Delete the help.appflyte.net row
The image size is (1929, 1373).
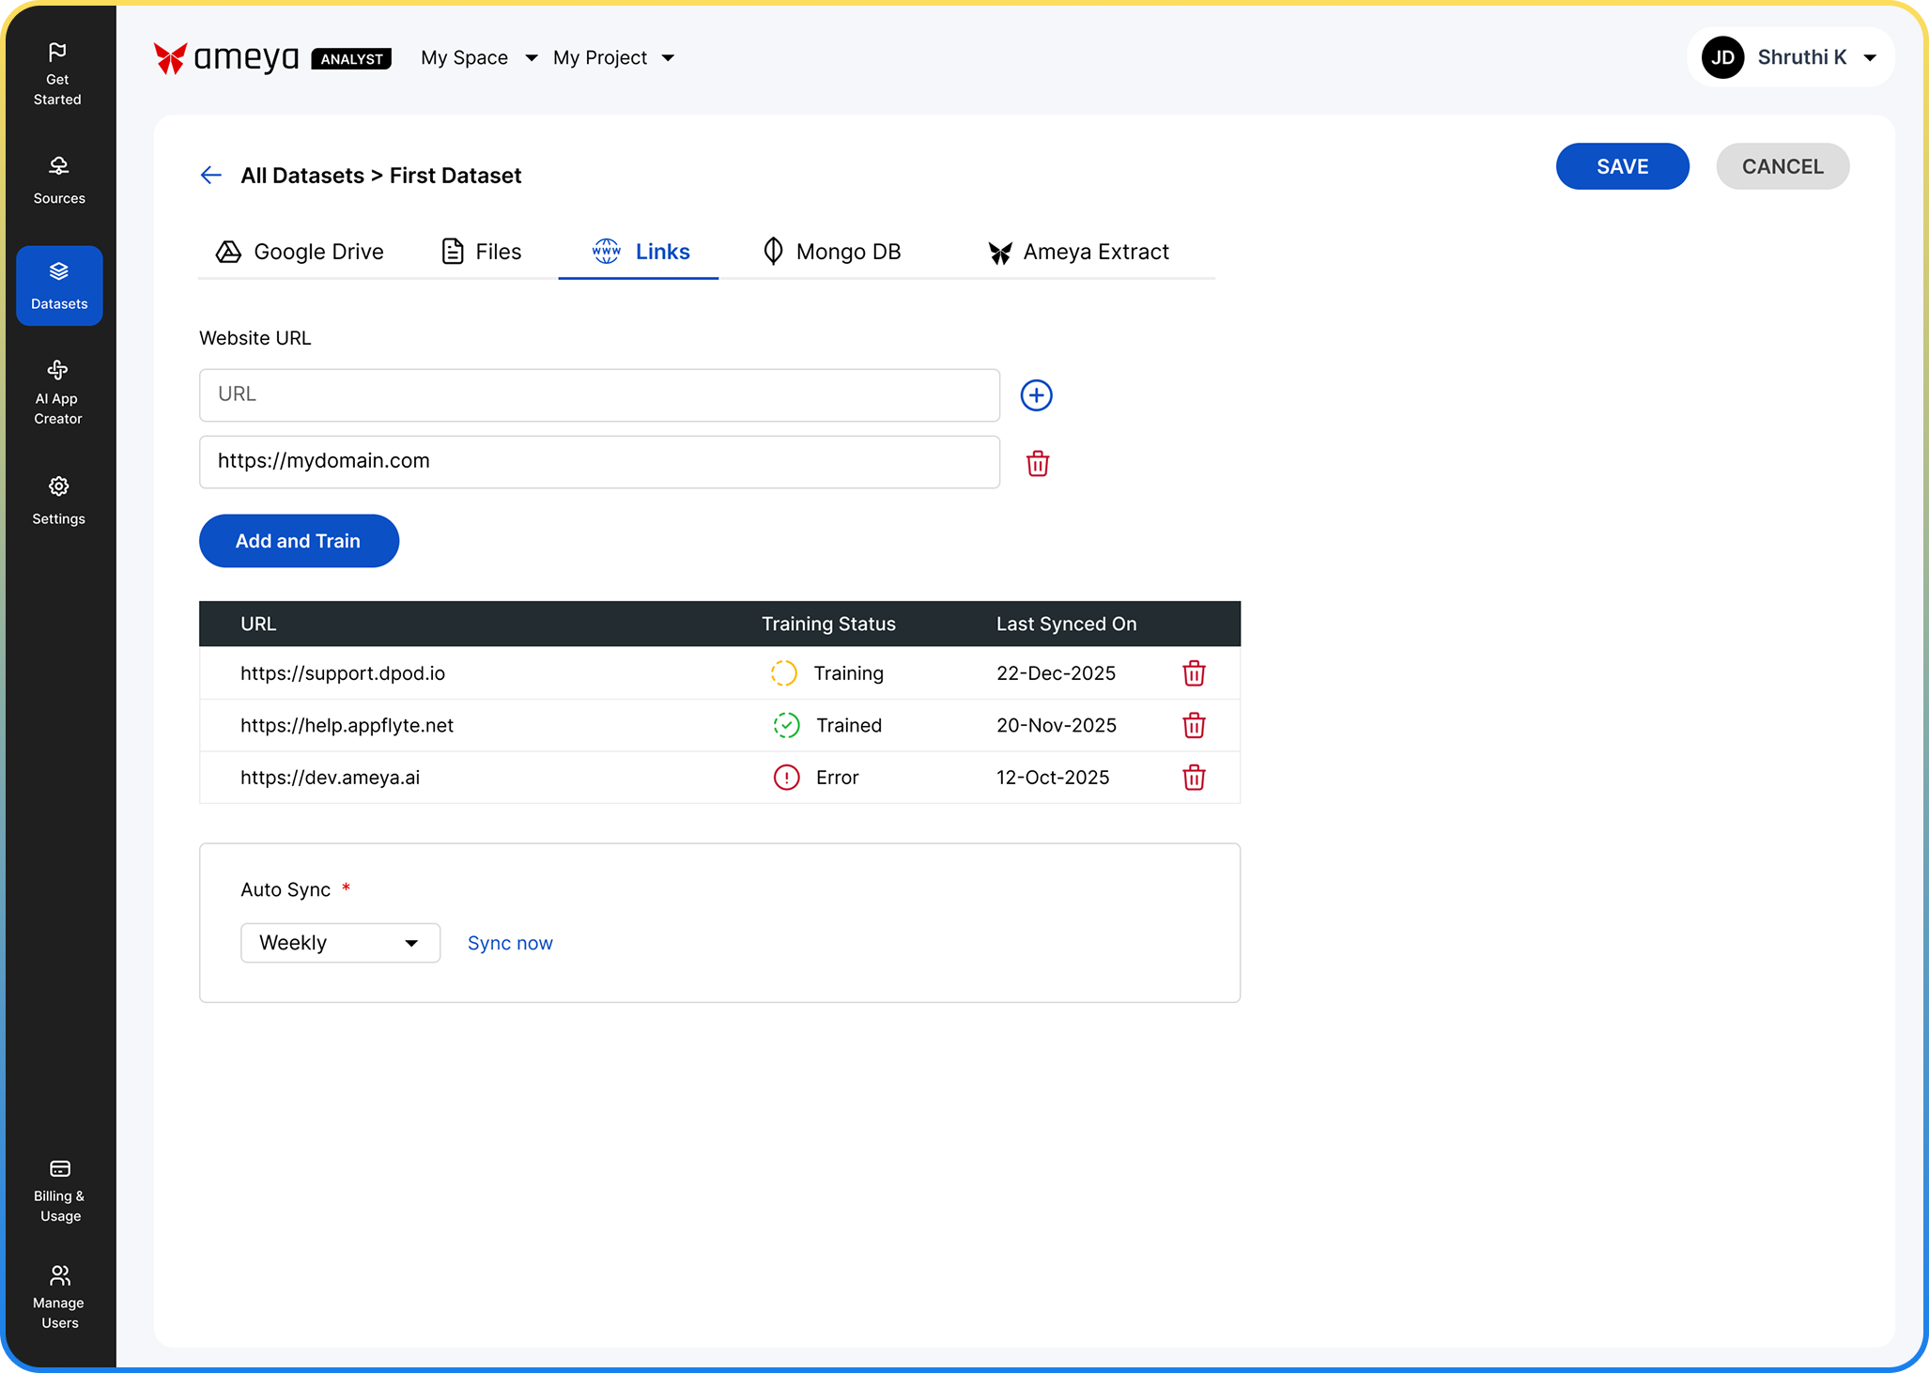pos(1193,725)
